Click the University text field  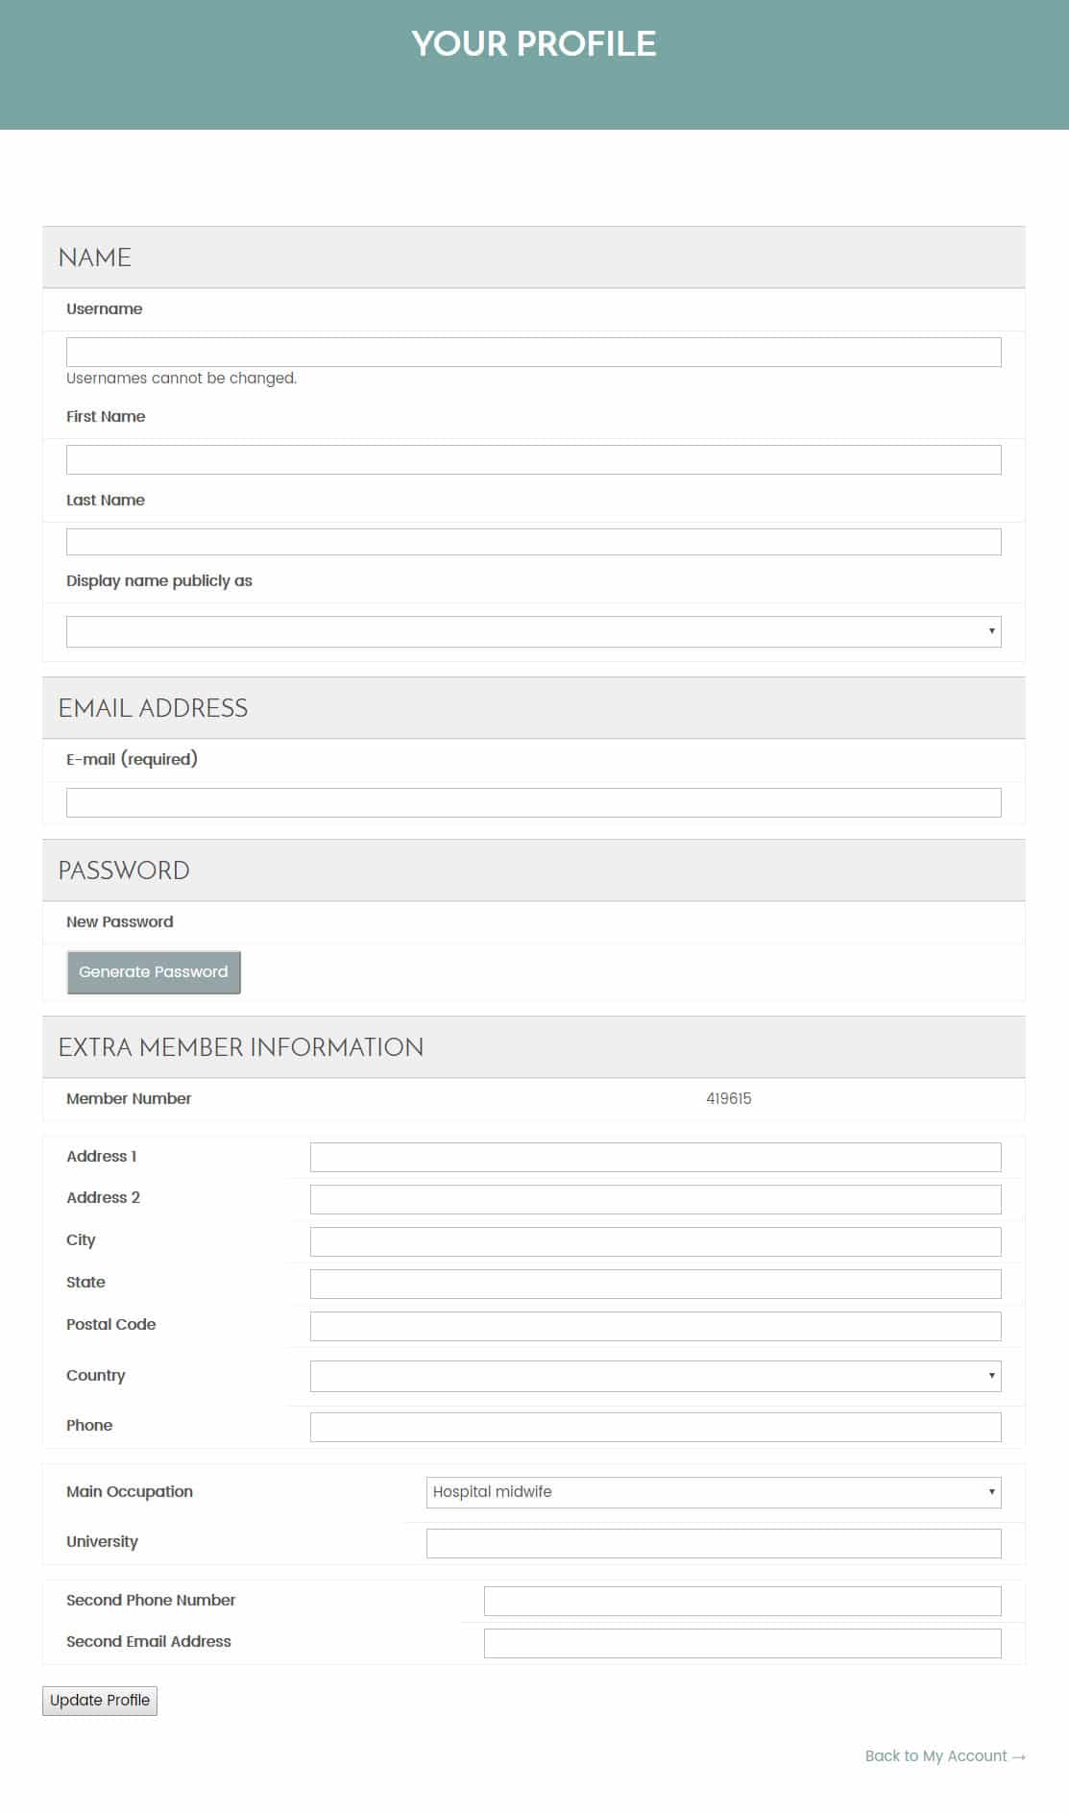click(713, 1543)
